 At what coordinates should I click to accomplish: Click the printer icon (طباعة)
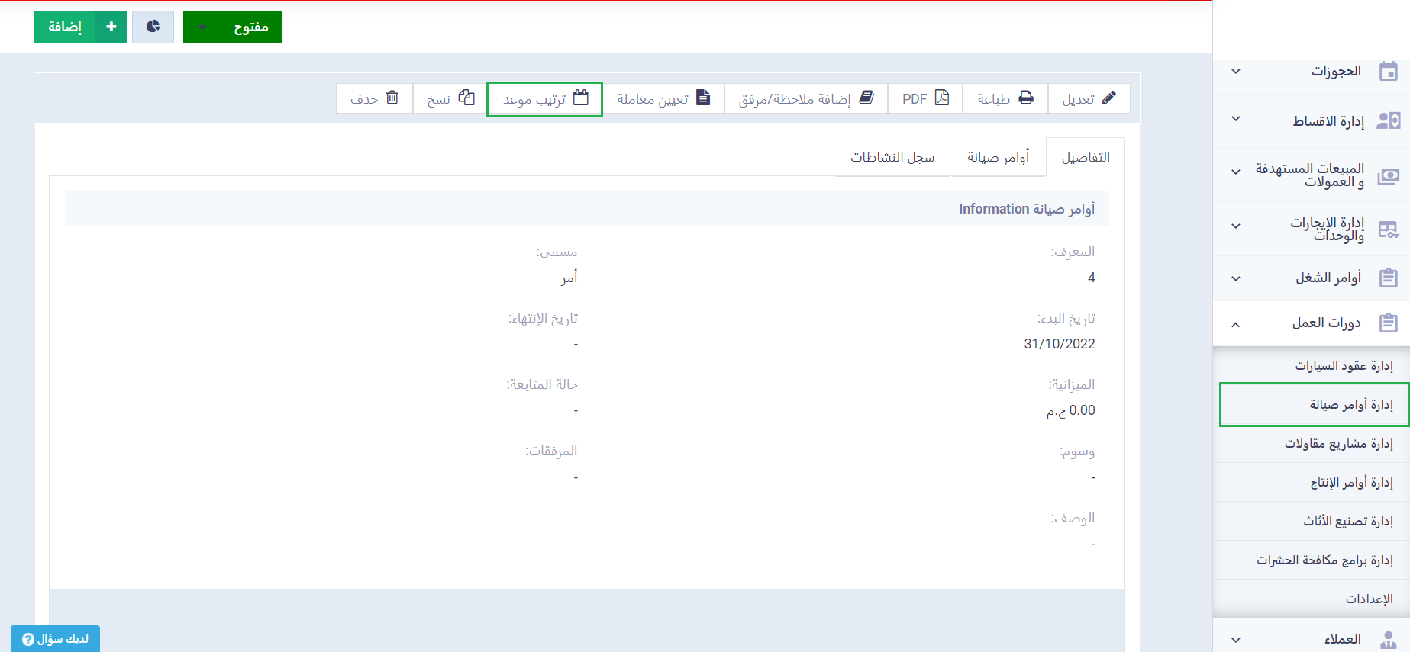[1026, 98]
